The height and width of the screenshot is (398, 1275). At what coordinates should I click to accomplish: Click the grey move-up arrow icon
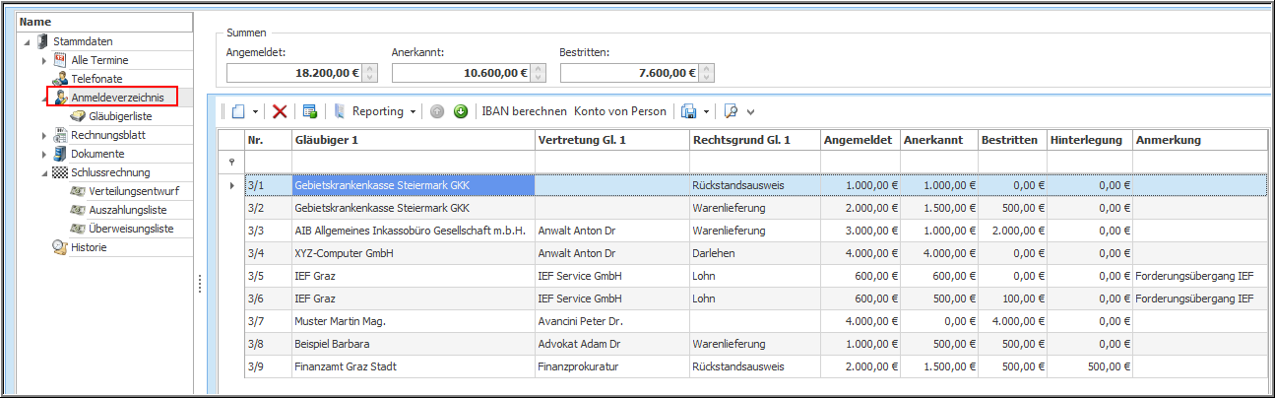coord(437,111)
